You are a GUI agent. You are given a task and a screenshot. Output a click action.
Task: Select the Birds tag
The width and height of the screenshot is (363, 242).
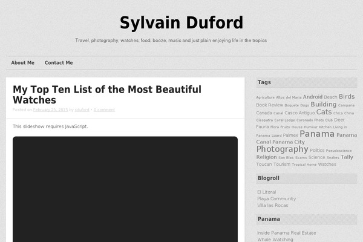(347, 96)
